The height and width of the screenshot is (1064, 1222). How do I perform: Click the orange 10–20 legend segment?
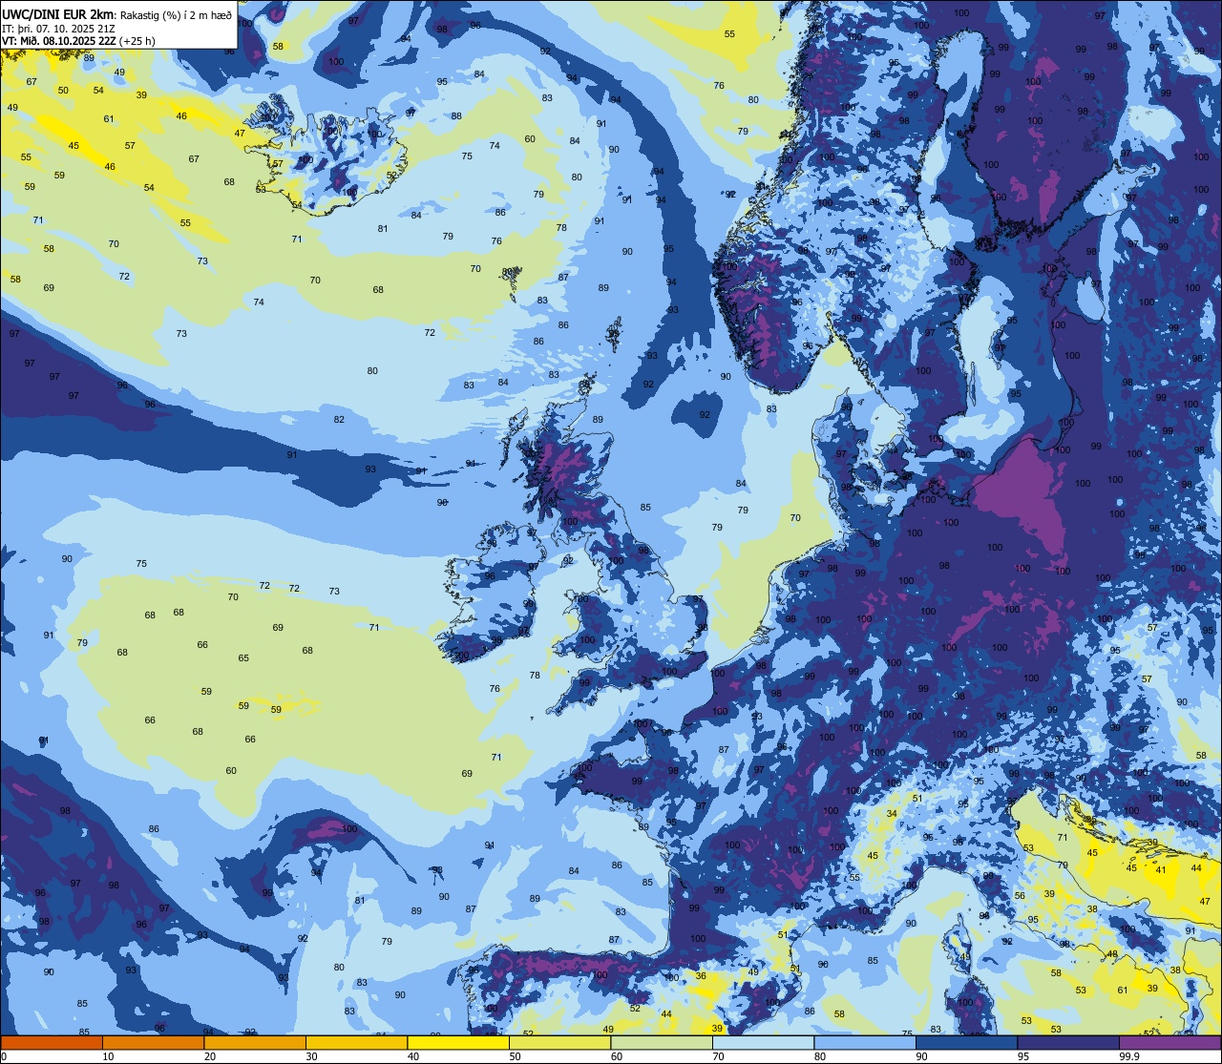(153, 1042)
